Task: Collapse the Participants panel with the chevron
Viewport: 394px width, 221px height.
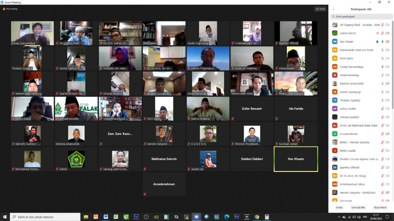Action: click(333, 9)
